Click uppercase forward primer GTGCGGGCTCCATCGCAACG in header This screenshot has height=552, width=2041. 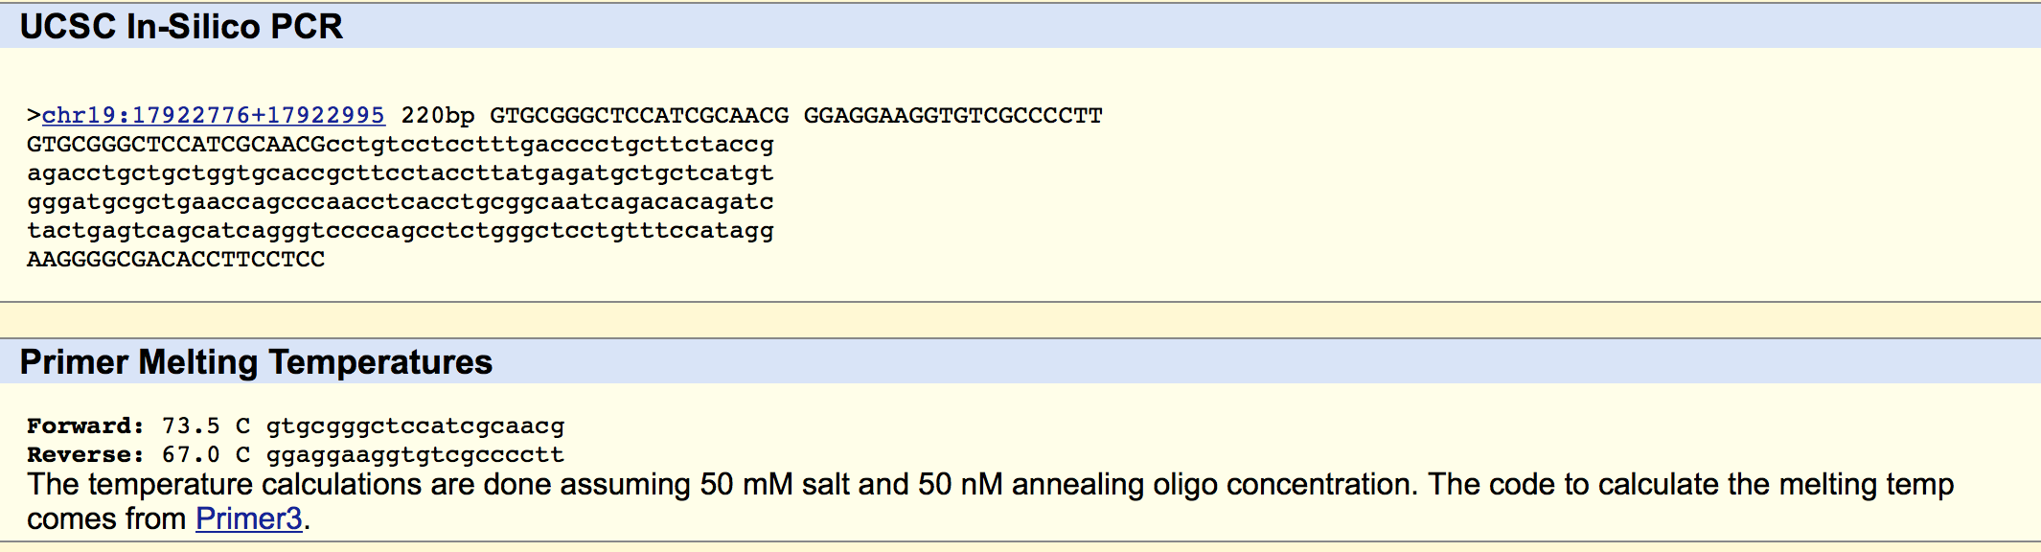point(639,116)
